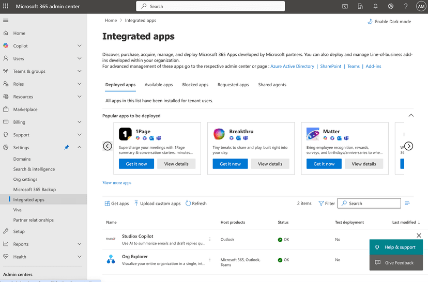Click the Reports chart icon
The image size is (428, 282).
click(x=6, y=244)
